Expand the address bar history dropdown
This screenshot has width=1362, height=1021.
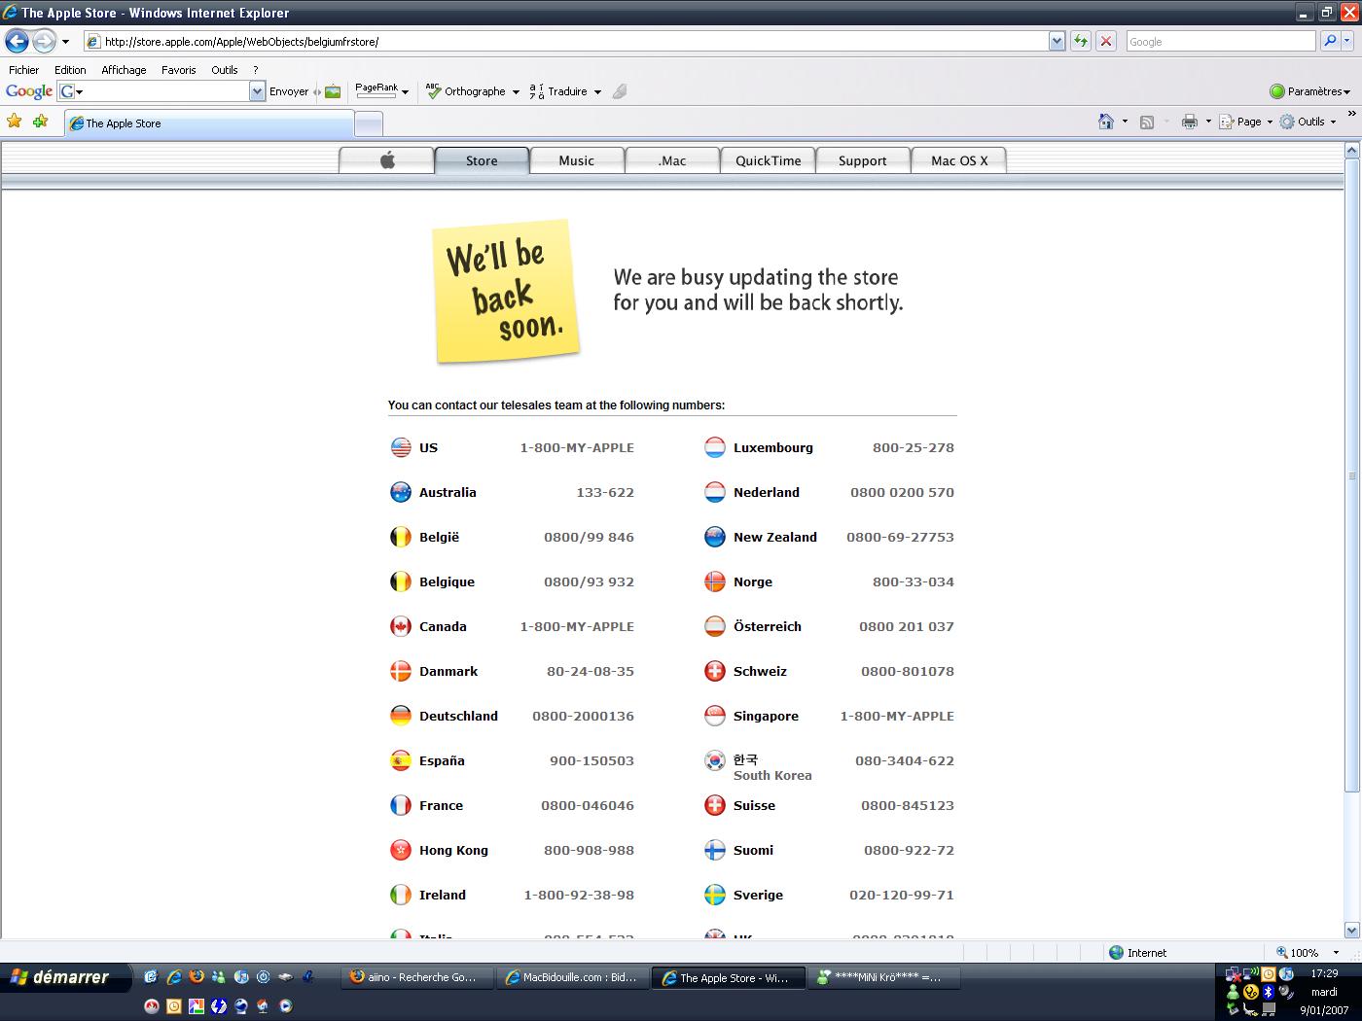(x=1057, y=41)
